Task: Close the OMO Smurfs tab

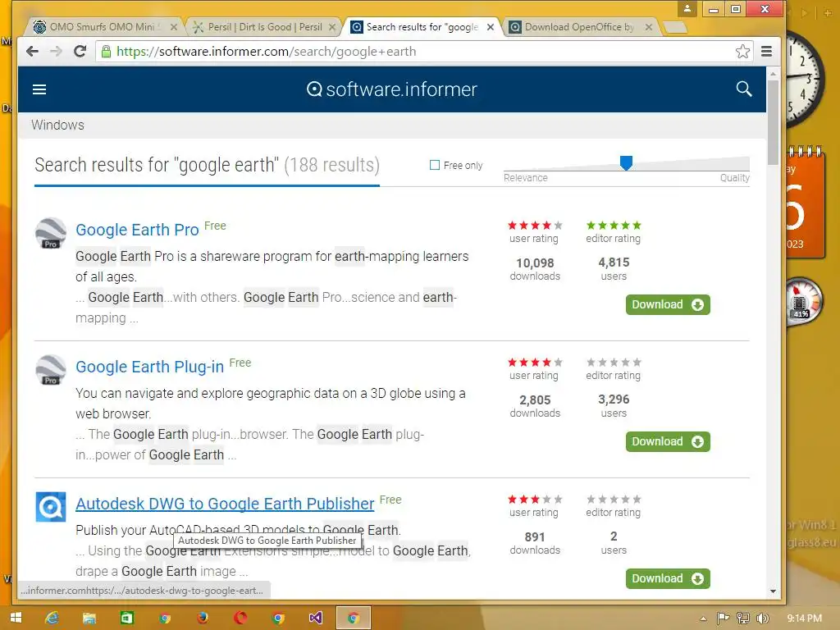Action: coord(174,27)
